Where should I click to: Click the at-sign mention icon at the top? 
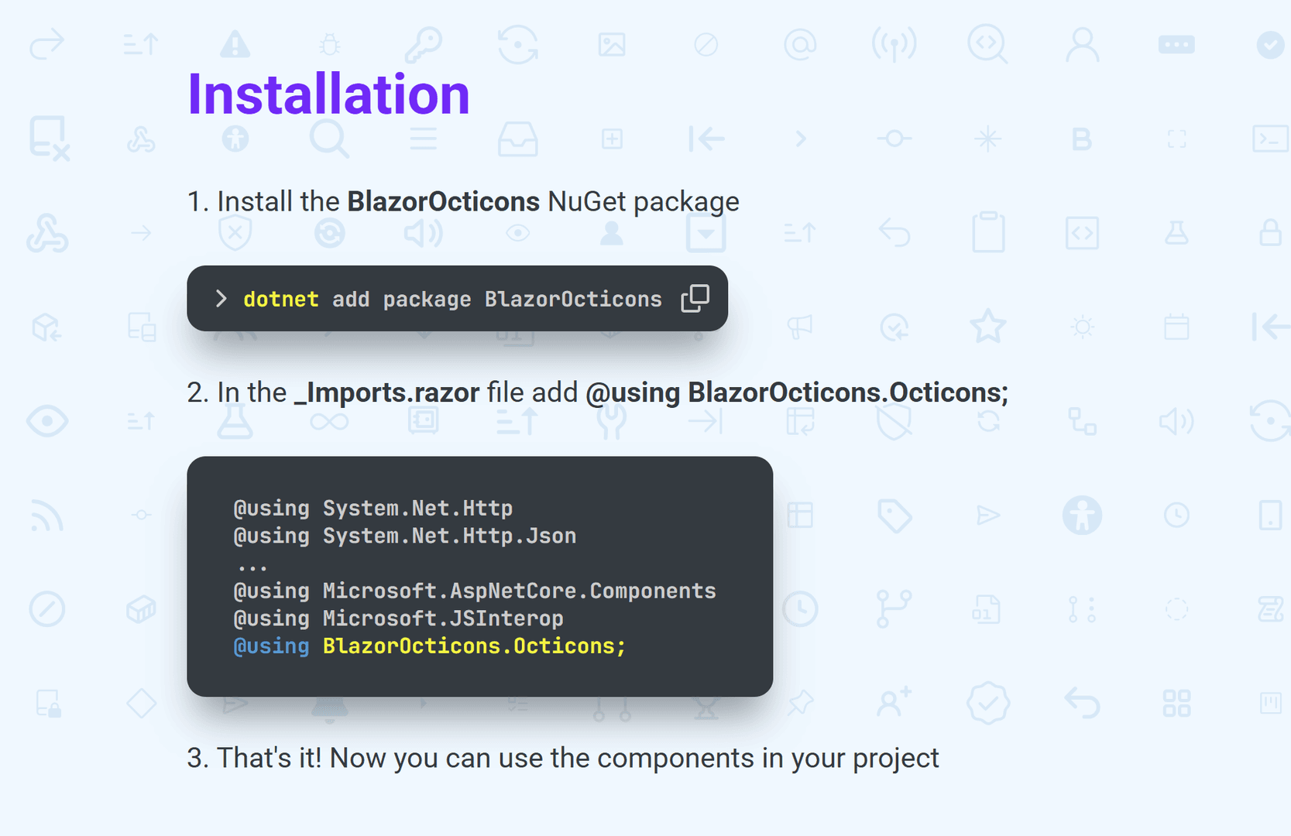click(x=801, y=45)
